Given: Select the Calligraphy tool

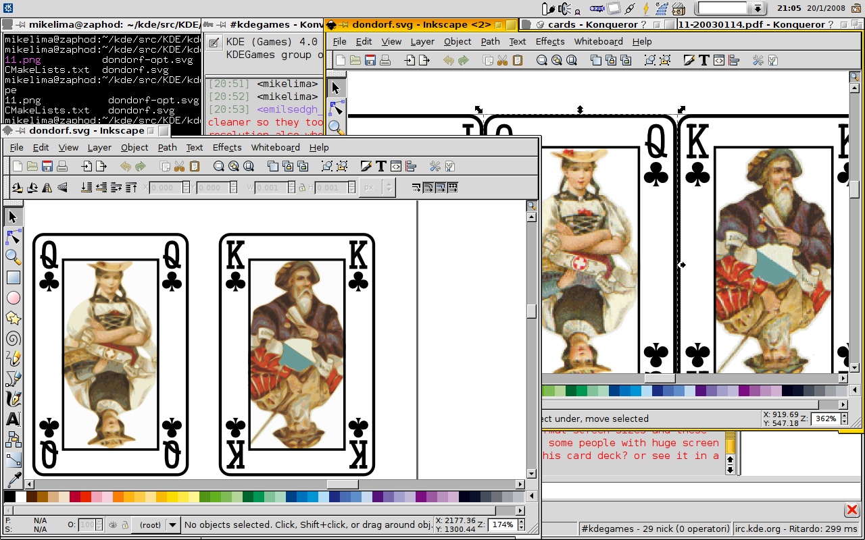Looking at the screenshot, I should pos(13,399).
